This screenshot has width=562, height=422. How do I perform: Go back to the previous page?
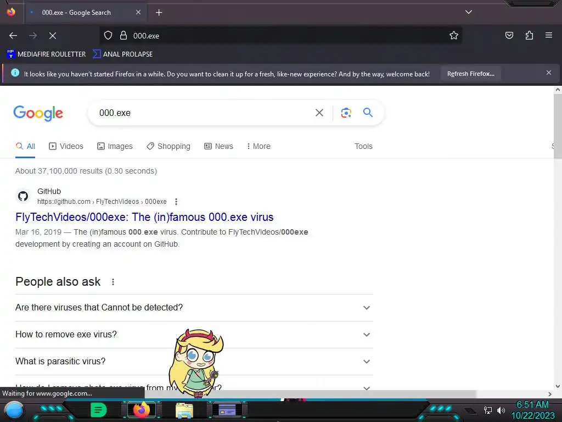tap(13, 36)
